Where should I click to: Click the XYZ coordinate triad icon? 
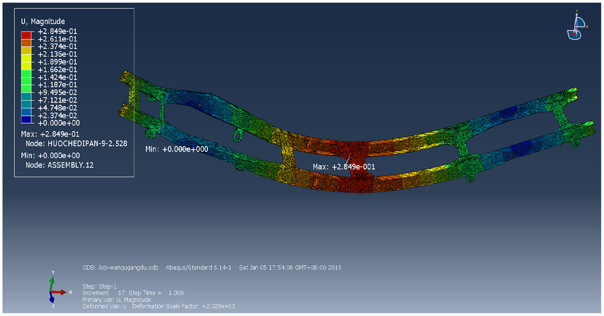57,289
